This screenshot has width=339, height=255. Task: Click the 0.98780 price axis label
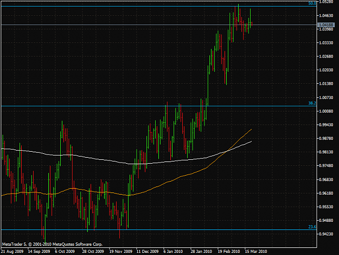click(326, 138)
